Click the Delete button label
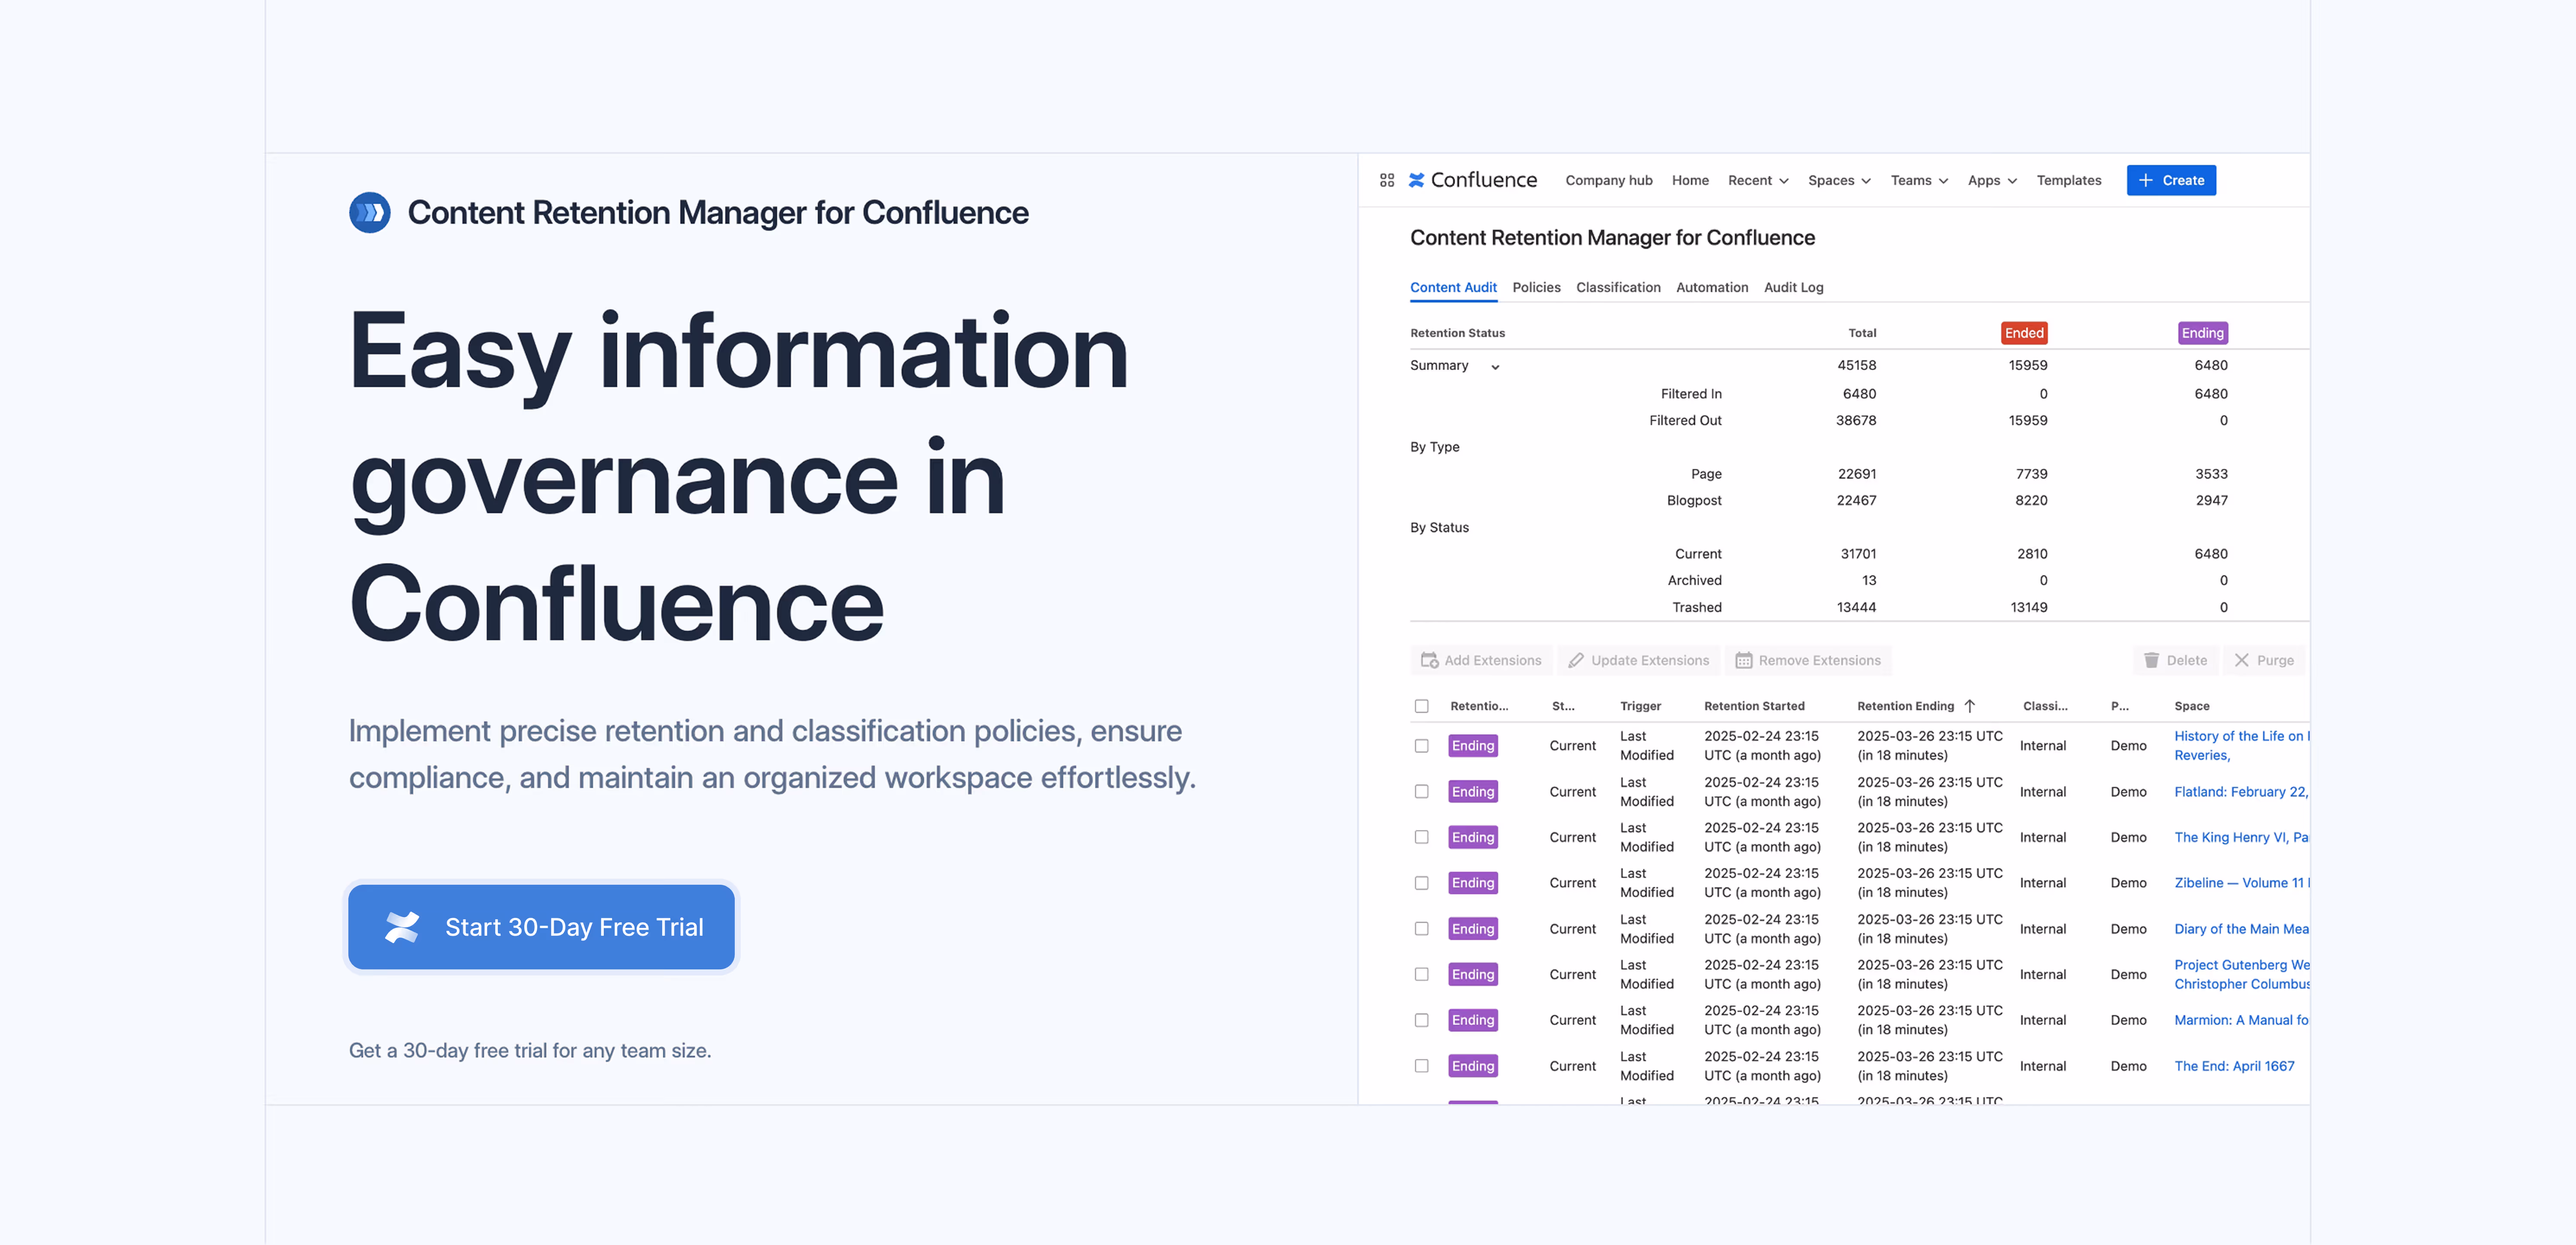2576x1245 pixels. coord(2187,661)
